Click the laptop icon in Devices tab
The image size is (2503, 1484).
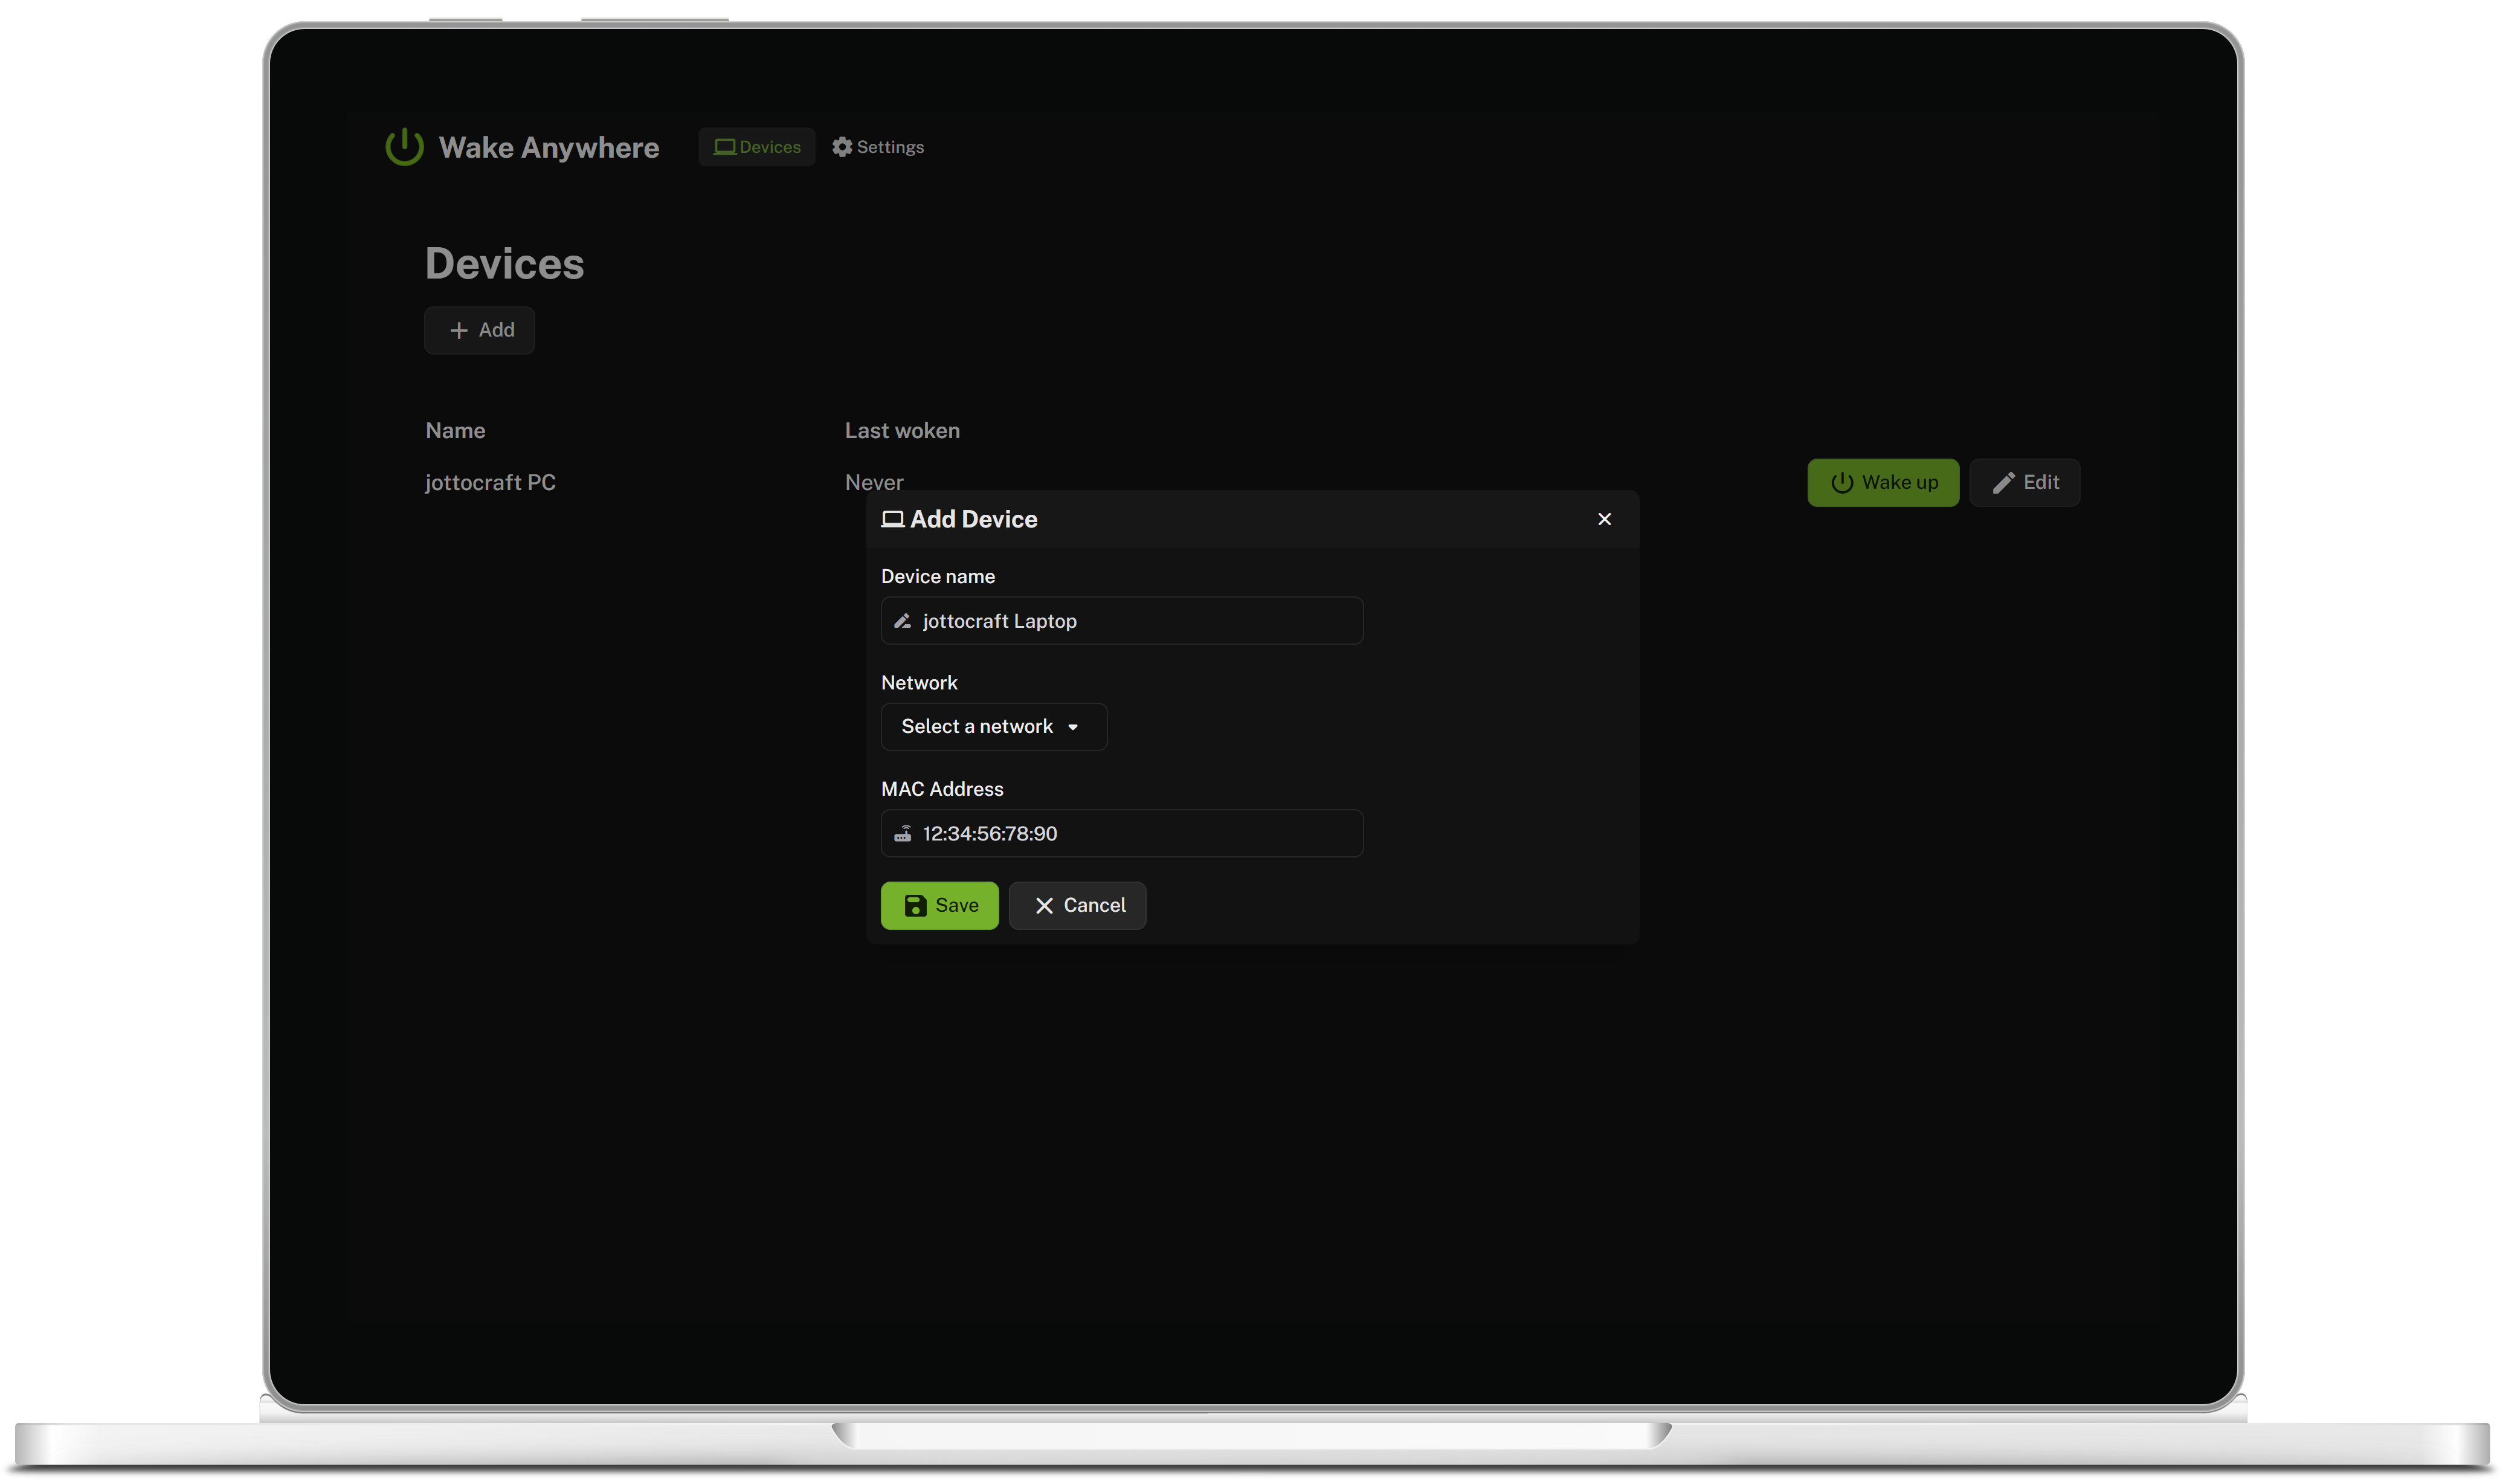[x=724, y=147]
